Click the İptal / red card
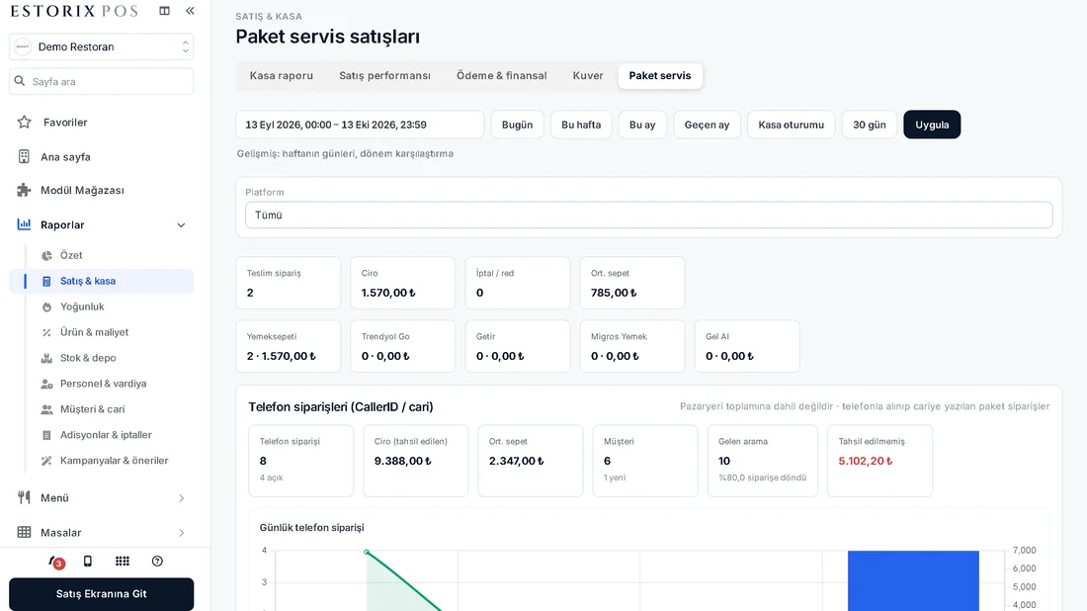This screenshot has height=611, width=1087. click(518, 283)
